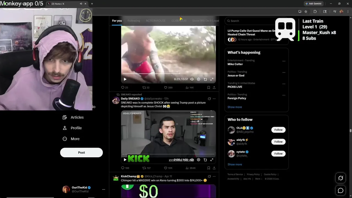This screenshot has height=198, width=352.
Task: Open options for Foreign Policy trend
Action: (284, 95)
